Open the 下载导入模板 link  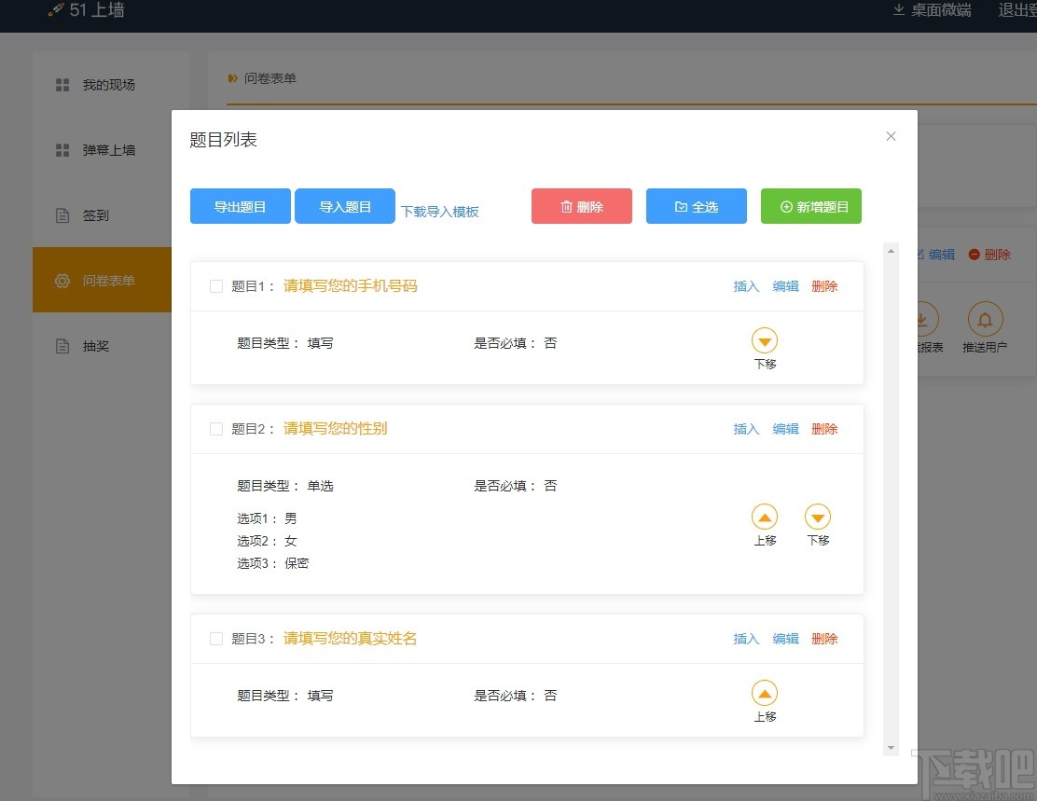click(x=440, y=212)
